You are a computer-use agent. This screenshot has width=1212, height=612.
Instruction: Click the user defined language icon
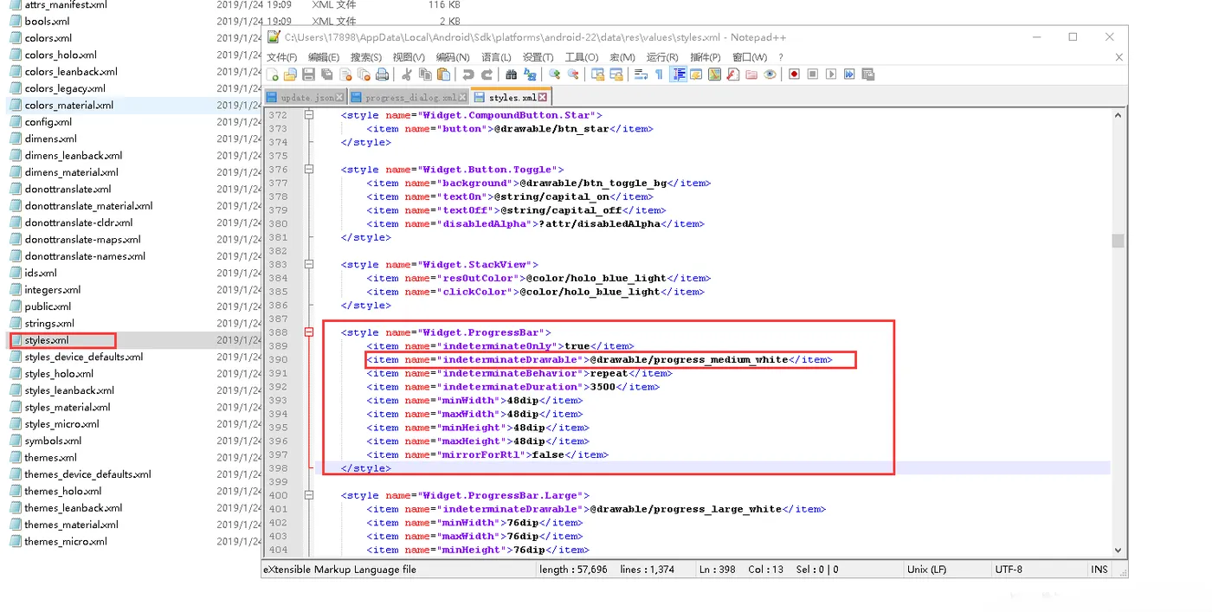pyautogui.click(x=697, y=74)
